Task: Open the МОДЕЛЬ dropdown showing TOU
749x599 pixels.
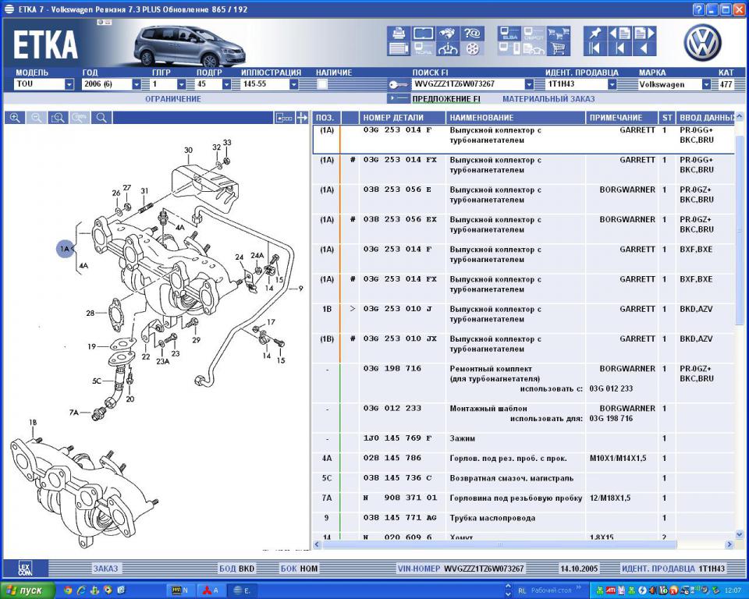Action: [x=44, y=84]
